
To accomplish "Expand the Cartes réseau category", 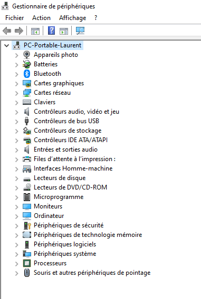I will point(17,93).
